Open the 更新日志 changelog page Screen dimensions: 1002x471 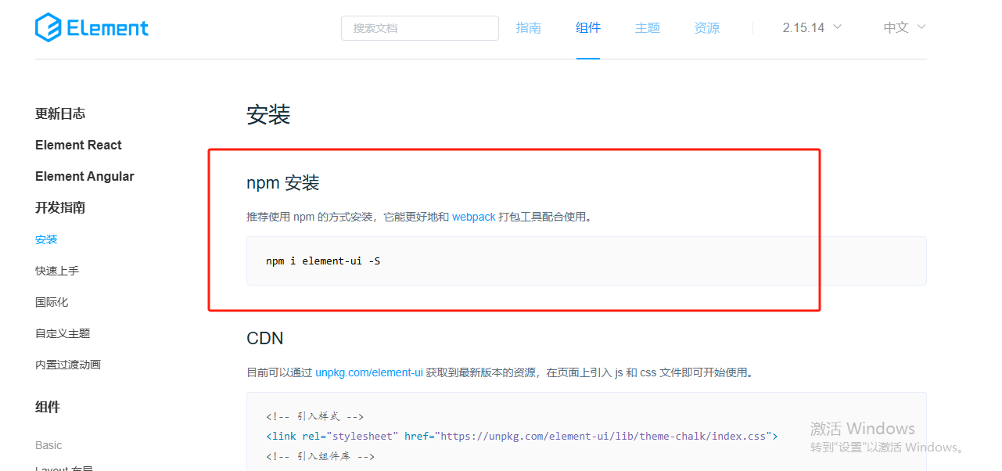coord(60,113)
